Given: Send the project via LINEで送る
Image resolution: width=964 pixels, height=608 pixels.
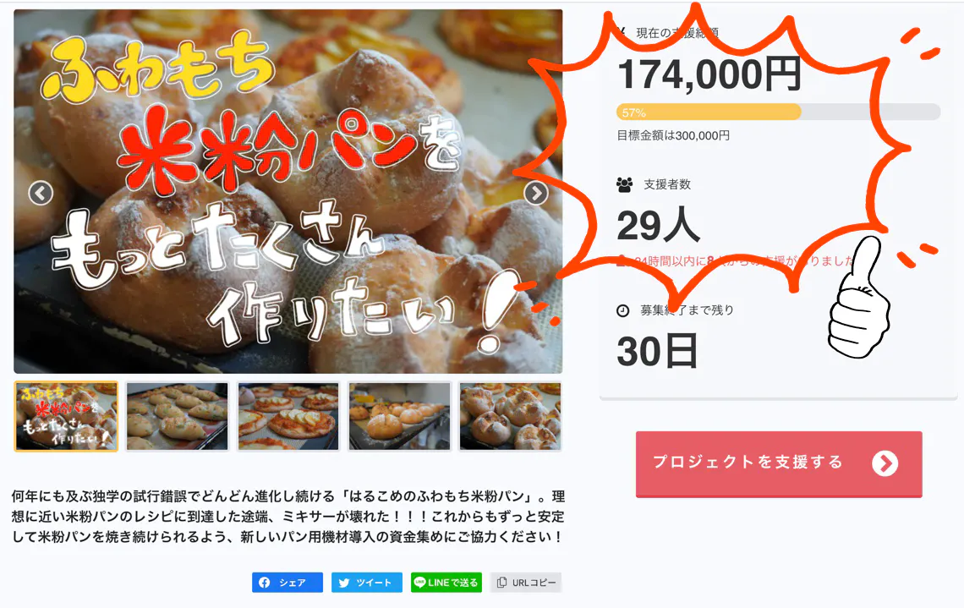Looking at the screenshot, I should [446, 582].
